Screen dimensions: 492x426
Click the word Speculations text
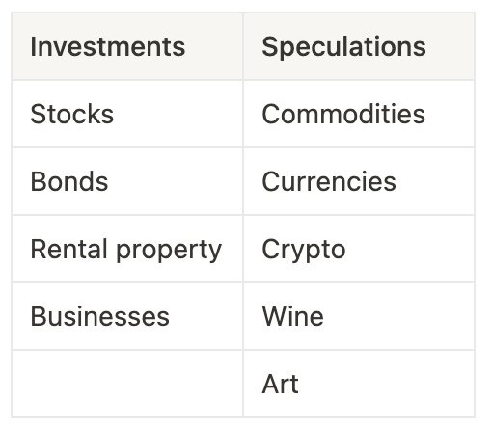tap(343, 47)
